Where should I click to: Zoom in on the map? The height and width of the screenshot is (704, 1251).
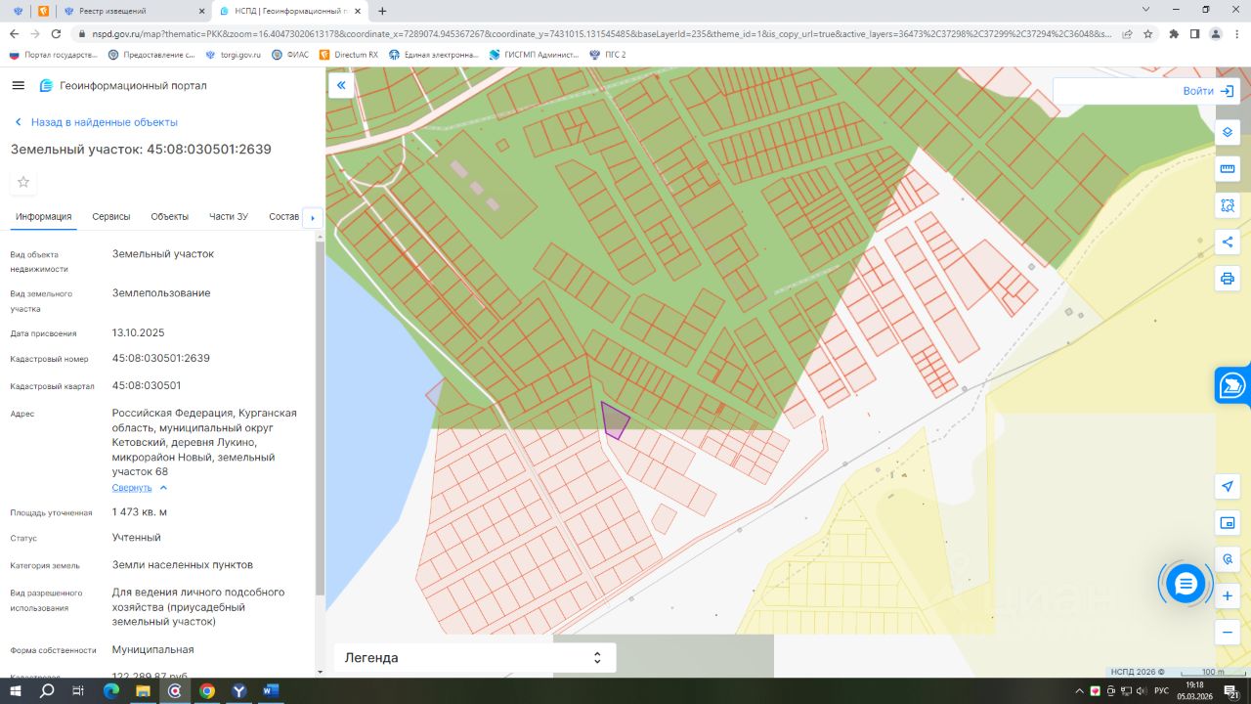[1228, 595]
